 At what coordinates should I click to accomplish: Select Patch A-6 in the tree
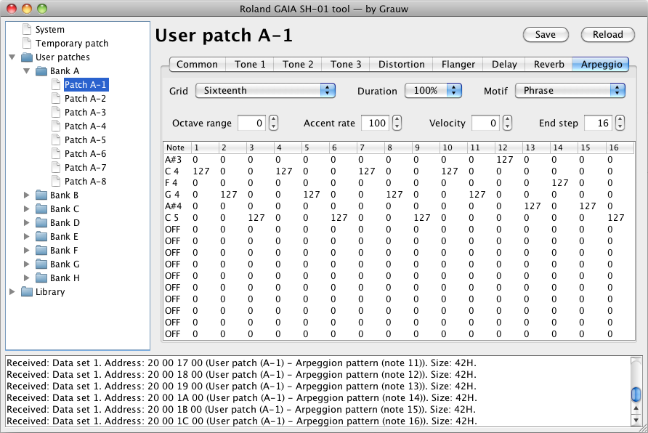[x=85, y=154]
